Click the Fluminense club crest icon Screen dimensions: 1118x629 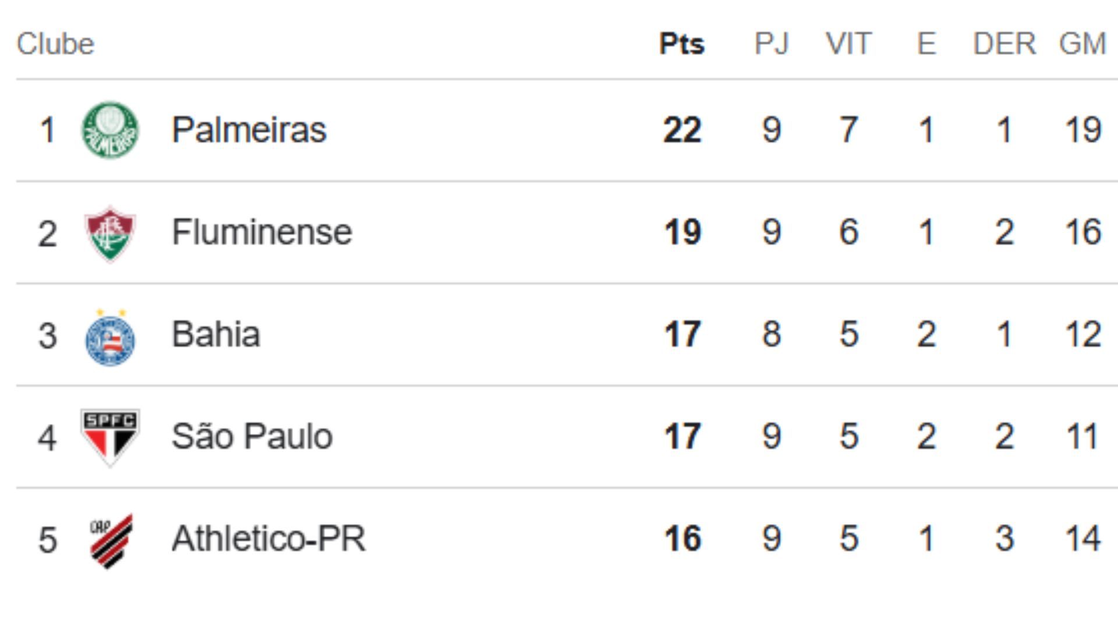110,233
